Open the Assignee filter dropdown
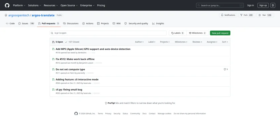Image resolution: width=280 pixels, height=135 pixels. click(x=212, y=42)
